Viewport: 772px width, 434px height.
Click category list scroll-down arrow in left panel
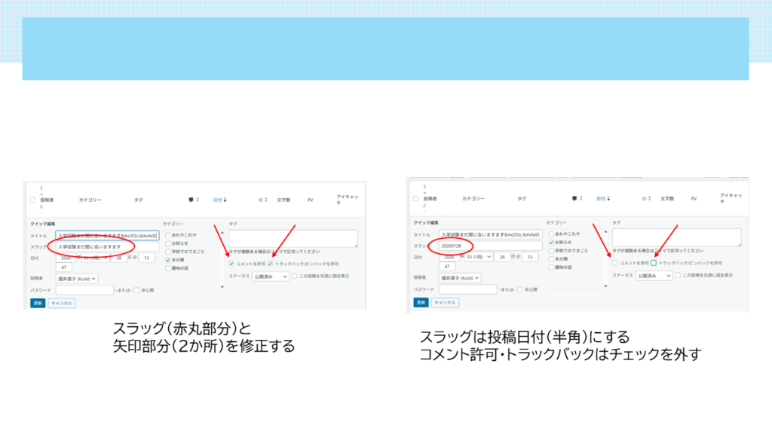pyautogui.click(x=221, y=286)
